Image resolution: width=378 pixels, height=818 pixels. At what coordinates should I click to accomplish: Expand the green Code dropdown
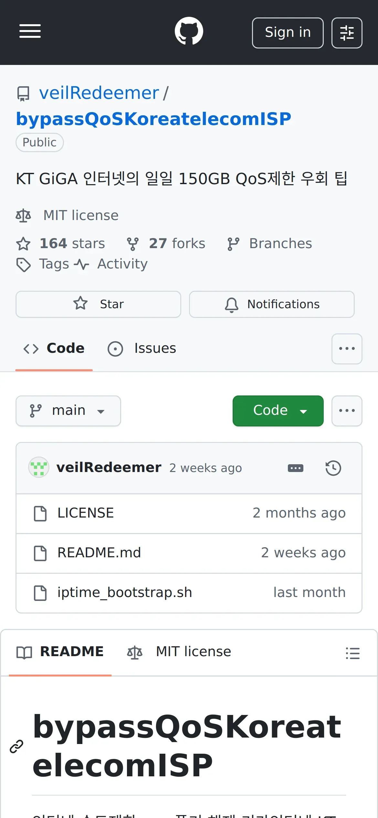[x=278, y=411]
